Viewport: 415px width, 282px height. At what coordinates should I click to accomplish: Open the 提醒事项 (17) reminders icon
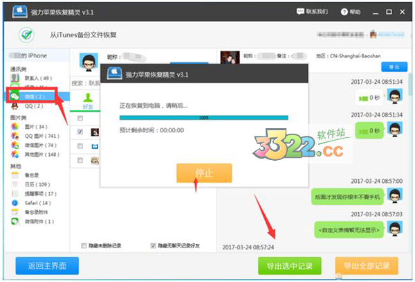point(15,194)
